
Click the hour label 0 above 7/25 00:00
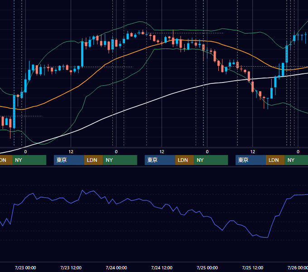[x=207, y=152]
